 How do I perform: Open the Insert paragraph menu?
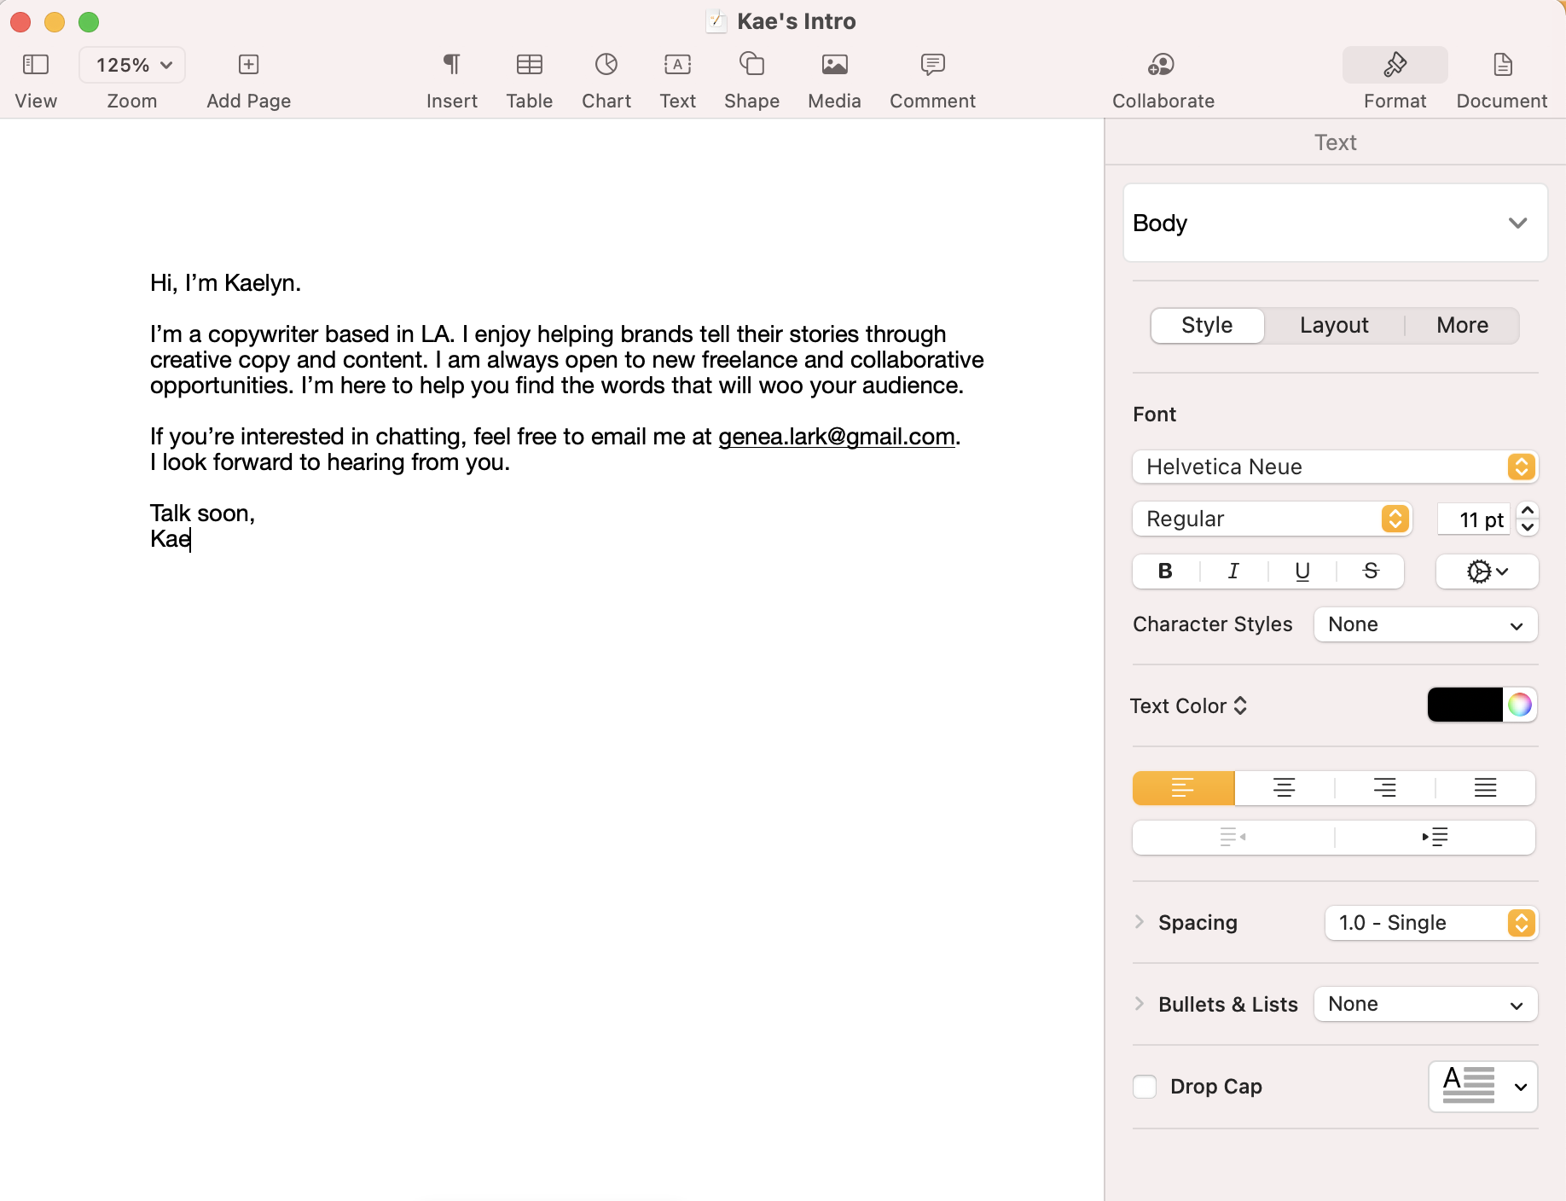click(x=451, y=65)
